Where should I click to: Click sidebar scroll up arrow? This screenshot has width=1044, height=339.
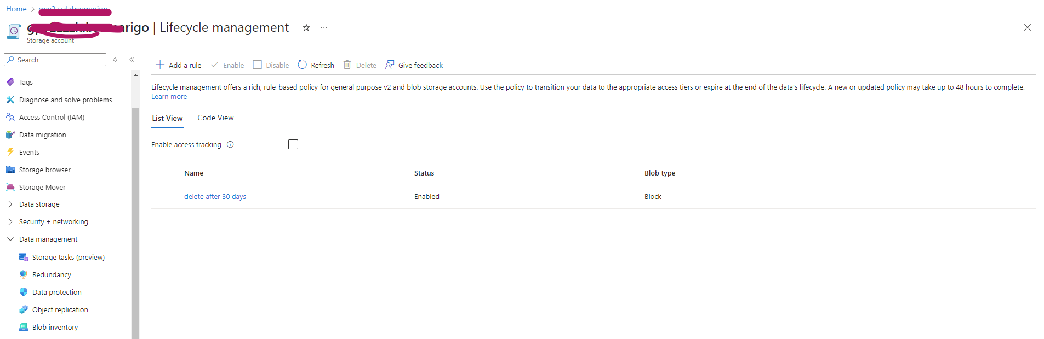pyautogui.click(x=135, y=75)
